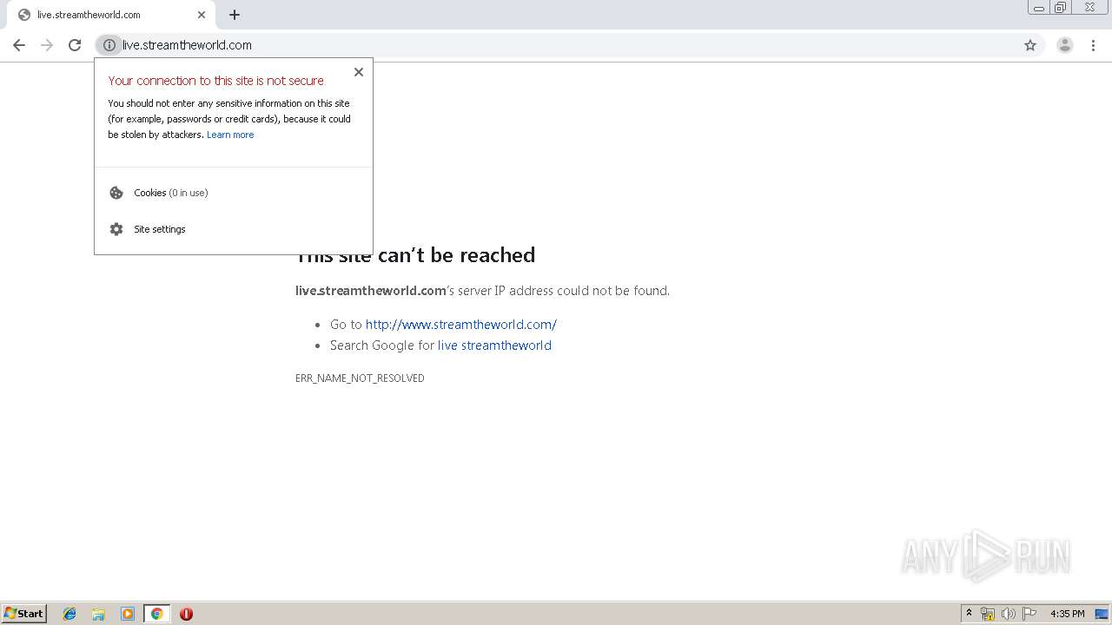This screenshot has width=1112, height=625.
Task: Close the site security popup
Action: point(359,72)
